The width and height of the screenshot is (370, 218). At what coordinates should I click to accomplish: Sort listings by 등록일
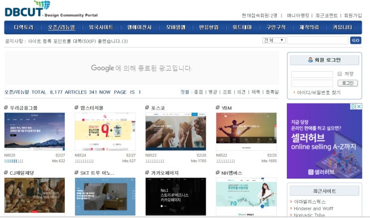click(x=272, y=92)
